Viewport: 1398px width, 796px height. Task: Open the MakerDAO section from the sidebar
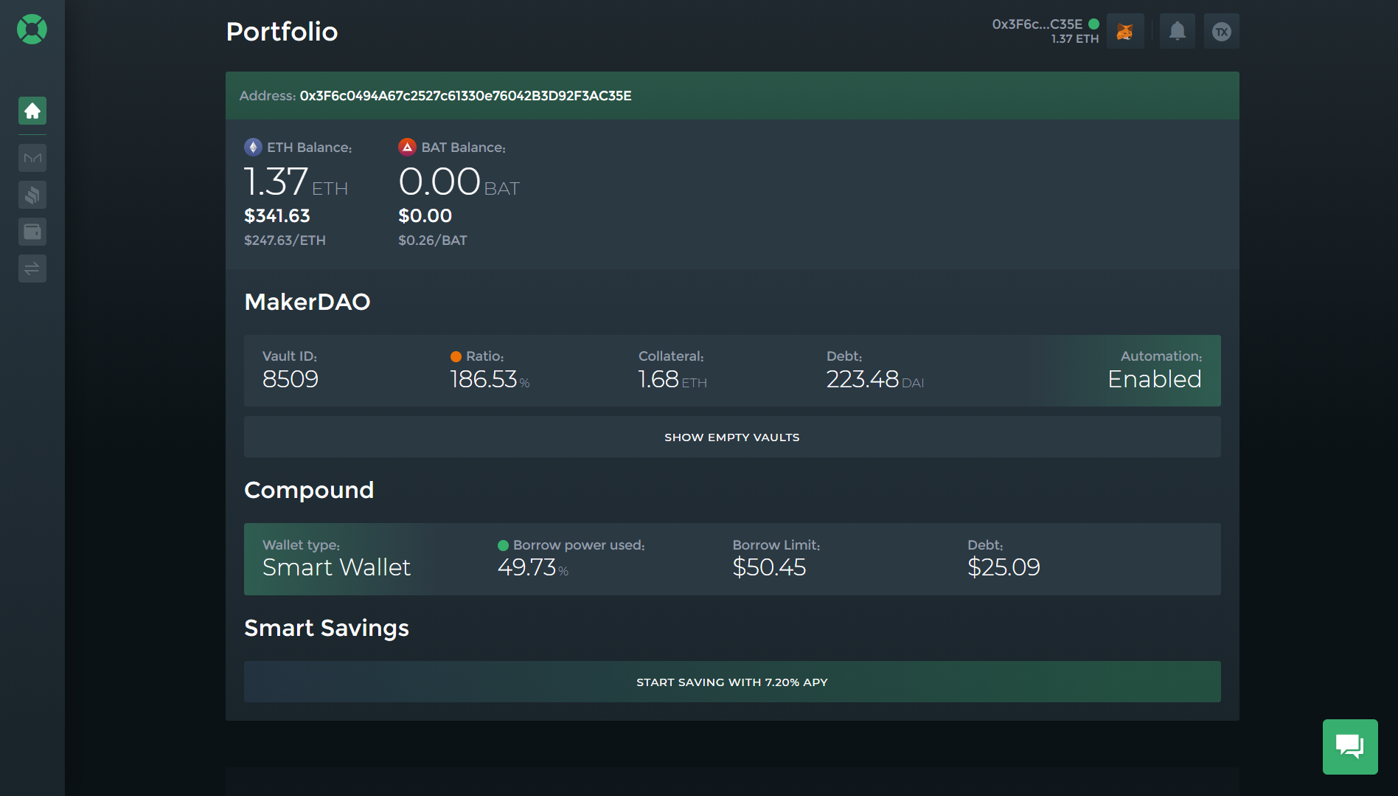coord(32,158)
